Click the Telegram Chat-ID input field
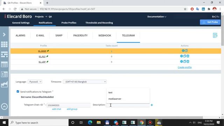The width and height of the screenshot is (224, 126). (x=69, y=105)
